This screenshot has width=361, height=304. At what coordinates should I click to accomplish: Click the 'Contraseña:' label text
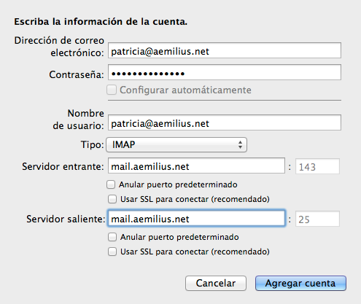point(77,74)
